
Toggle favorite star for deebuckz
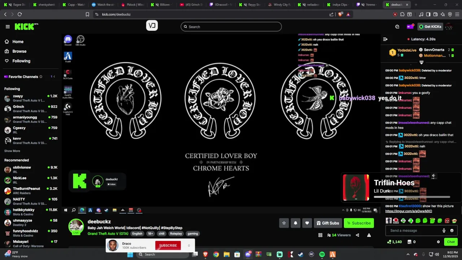(x=284, y=223)
